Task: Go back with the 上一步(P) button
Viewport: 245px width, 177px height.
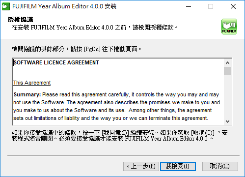Action: pos(141,166)
